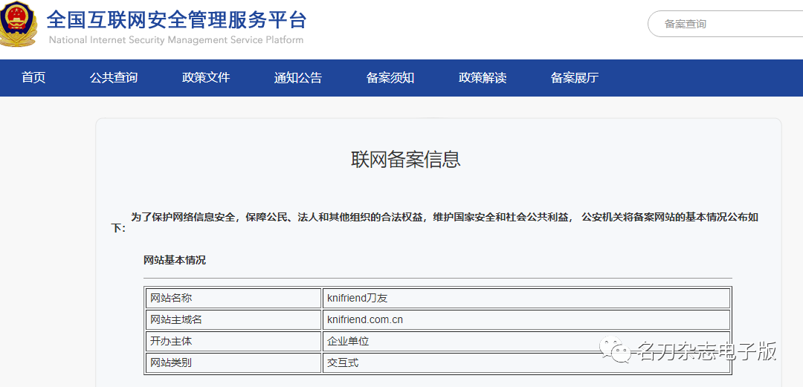Click the 企业单位 value cell
The width and height of the screenshot is (803, 387).
(526, 342)
